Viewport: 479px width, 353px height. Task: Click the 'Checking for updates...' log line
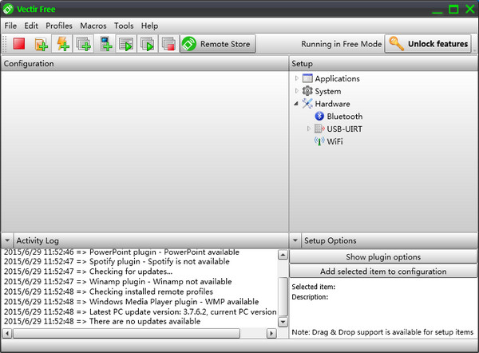click(88, 272)
